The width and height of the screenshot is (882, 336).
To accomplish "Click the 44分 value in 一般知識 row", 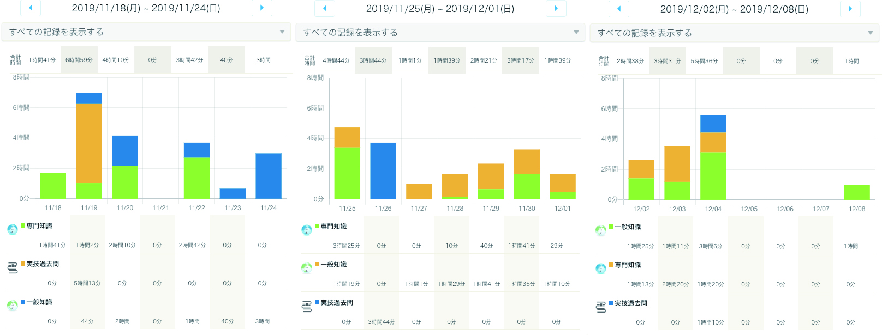I will tap(87, 321).
